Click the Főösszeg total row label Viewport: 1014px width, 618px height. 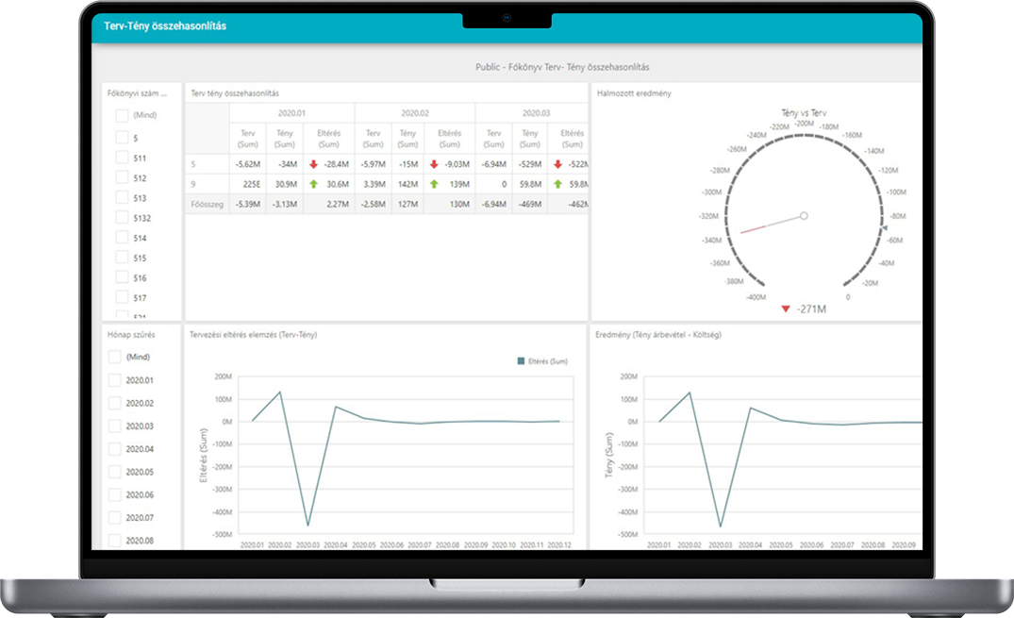[x=207, y=205]
